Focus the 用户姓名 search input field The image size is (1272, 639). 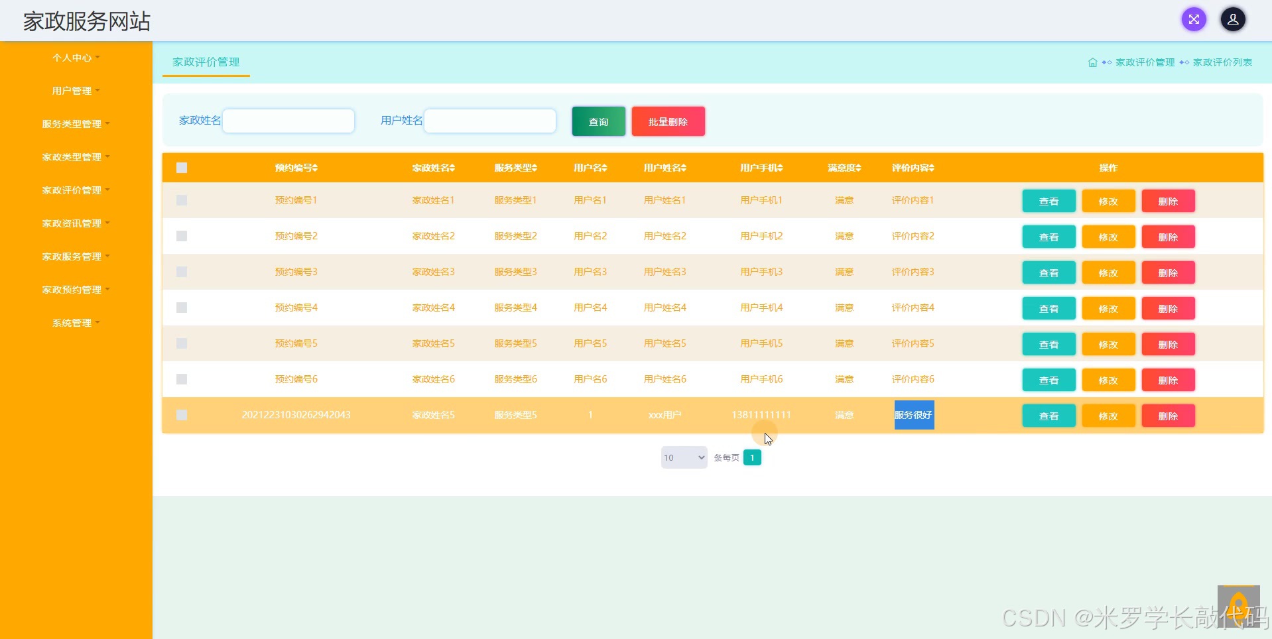489,121
